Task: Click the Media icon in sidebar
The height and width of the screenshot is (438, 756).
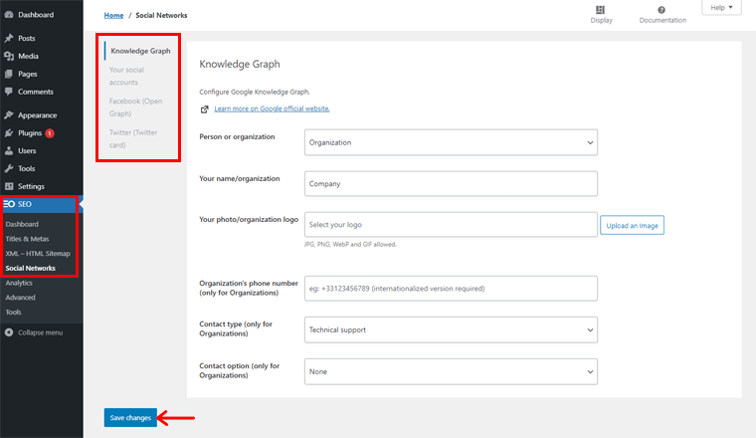Action: click(x=9, y=56)
